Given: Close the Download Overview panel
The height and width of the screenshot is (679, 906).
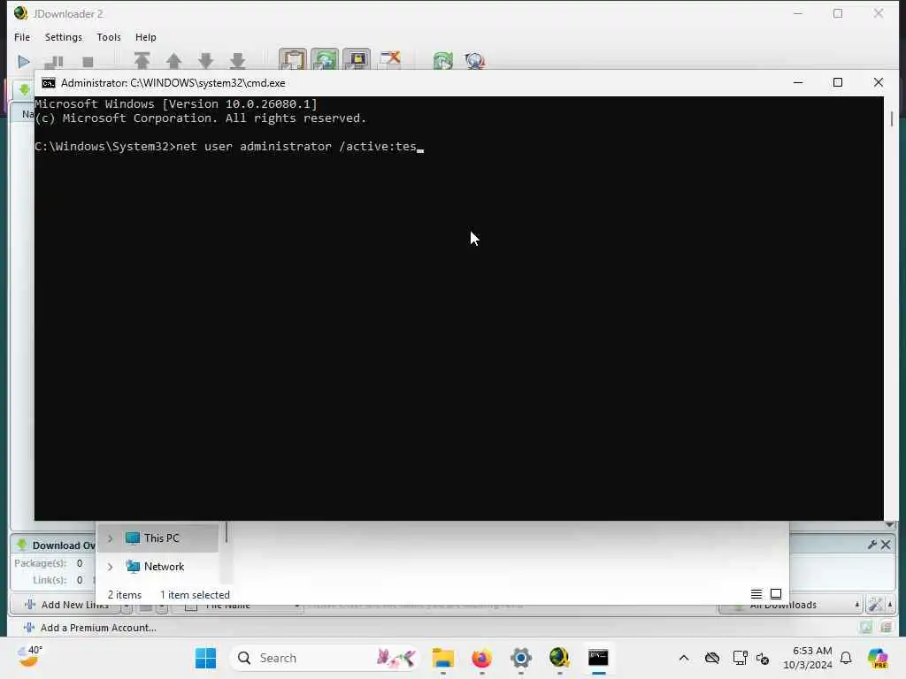Looking at the screenshot, I should [885, 545].
